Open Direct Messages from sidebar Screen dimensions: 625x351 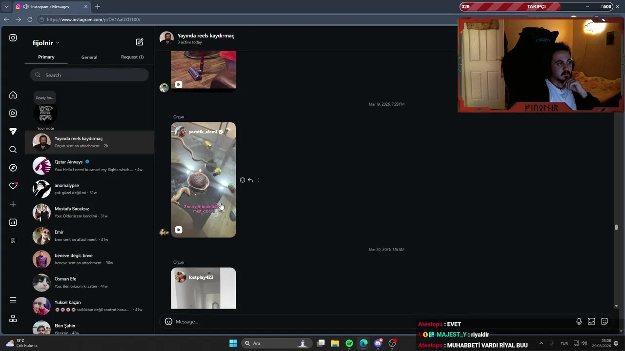point(13,131)
